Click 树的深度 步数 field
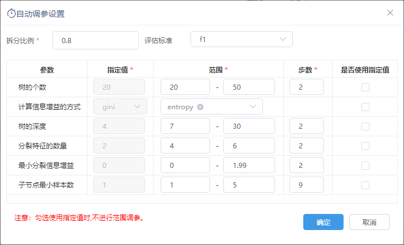The width and height of the screenshot is (404, 245). point(307,126)
